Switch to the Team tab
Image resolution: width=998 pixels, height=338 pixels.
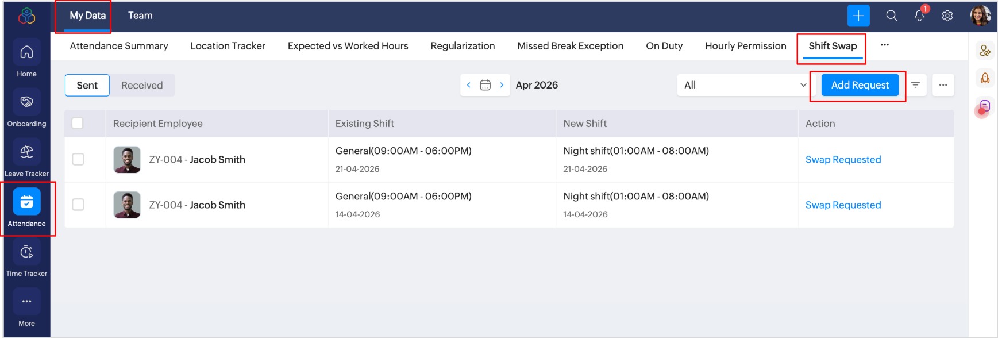point(140,16)
